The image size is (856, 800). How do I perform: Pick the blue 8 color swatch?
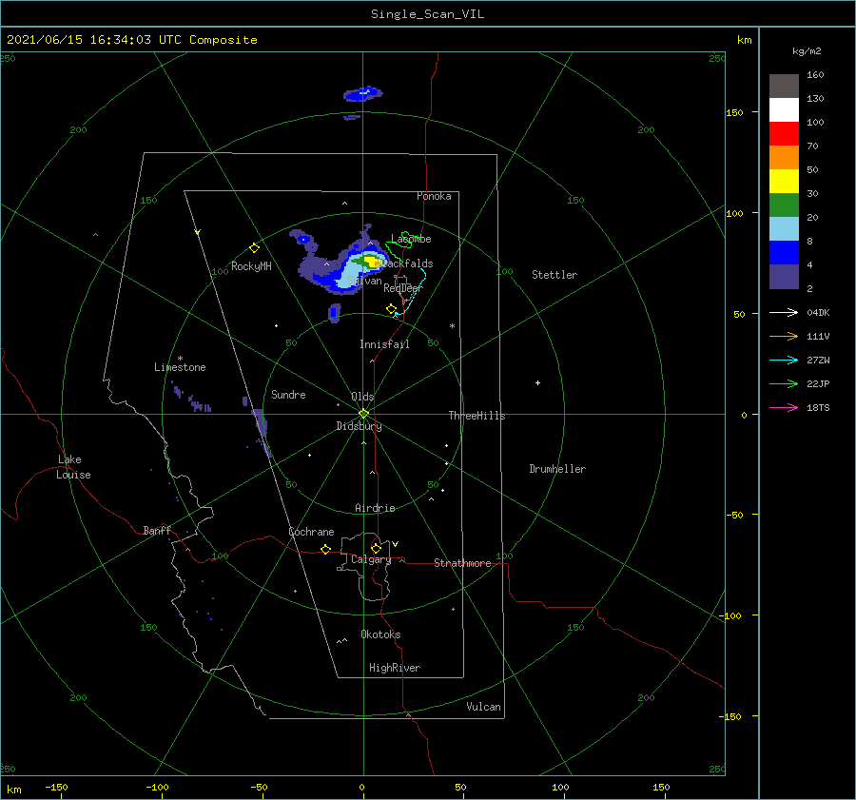tap(784, 252)
